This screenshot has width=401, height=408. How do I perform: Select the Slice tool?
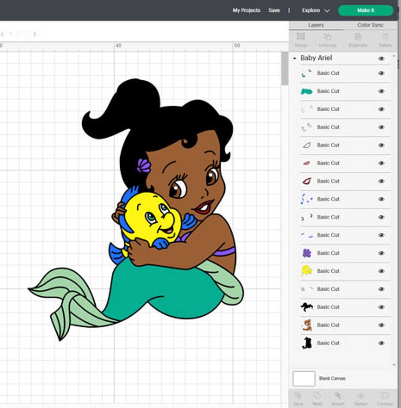(x=298, y=399)
